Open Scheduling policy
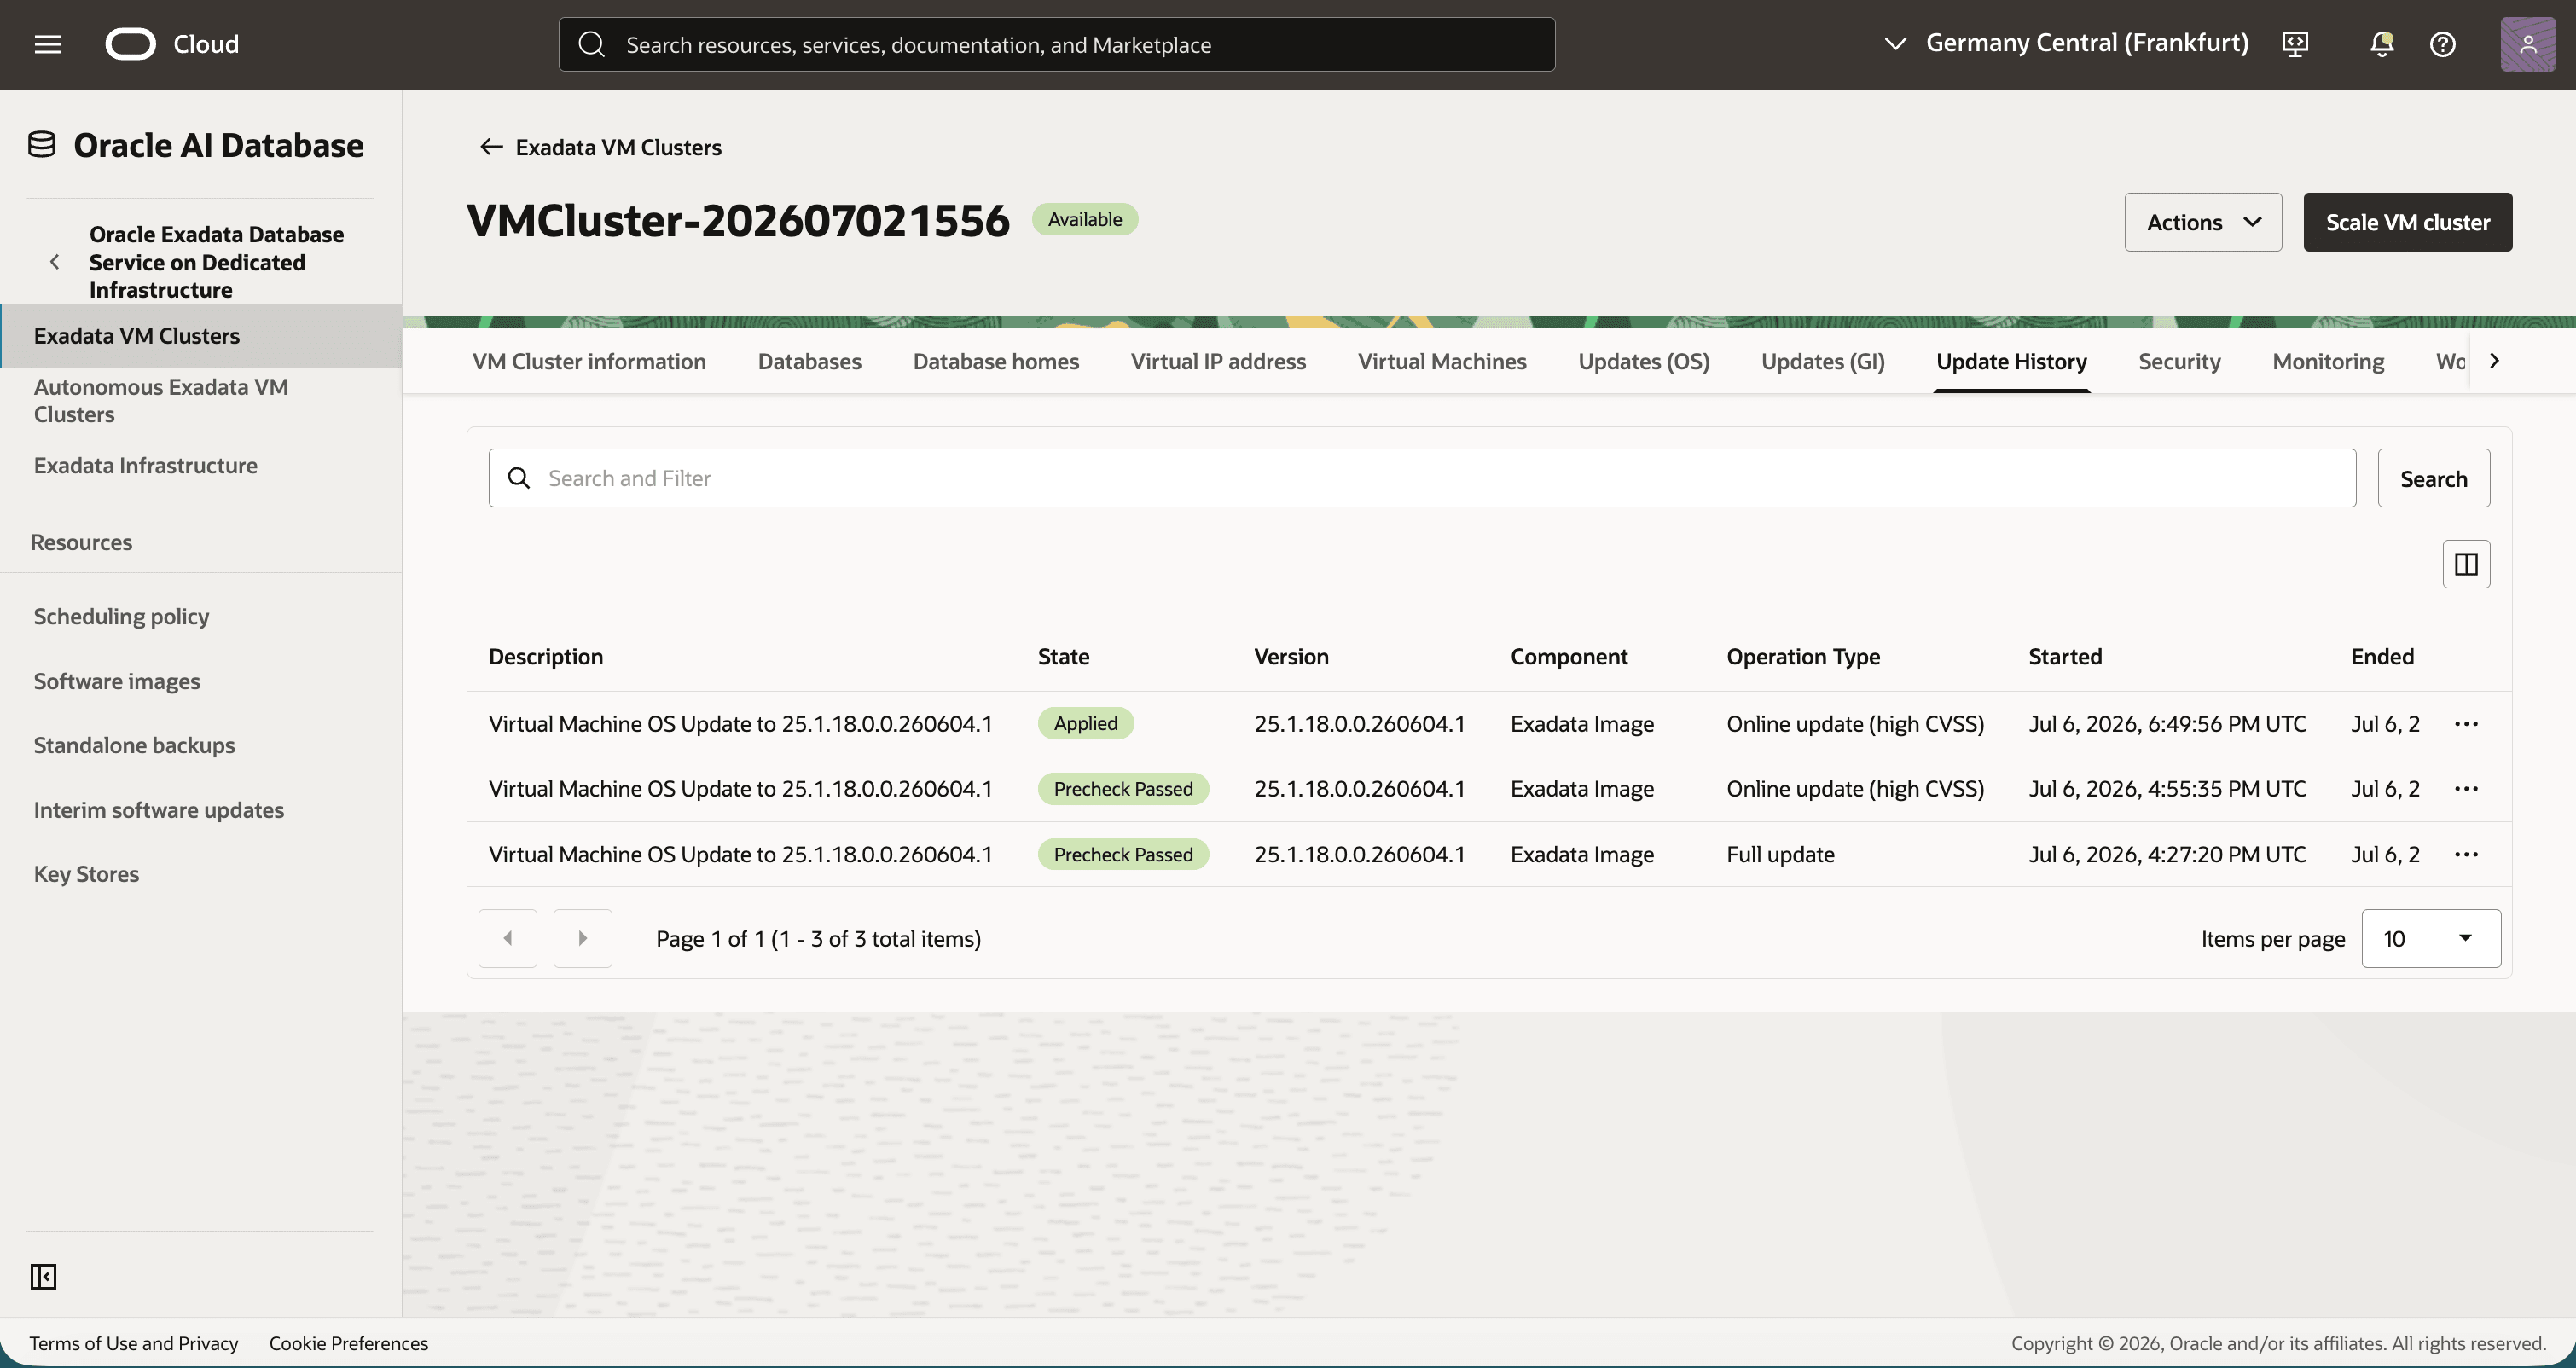 (x=122, y=616)
